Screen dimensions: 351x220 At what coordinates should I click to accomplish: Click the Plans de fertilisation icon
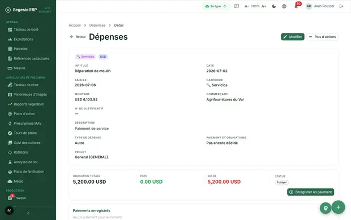pos(10,172)
